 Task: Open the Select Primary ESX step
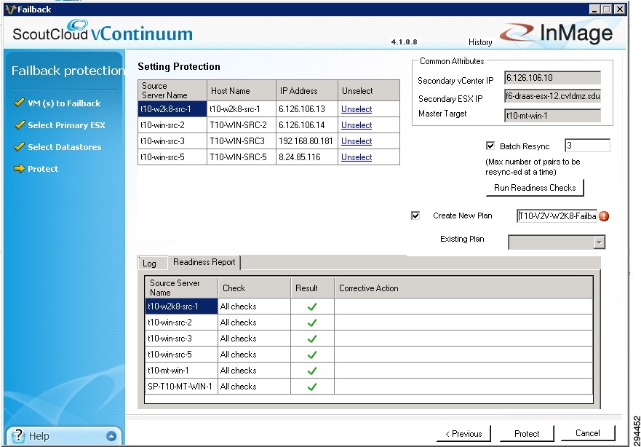click(66, 125)
